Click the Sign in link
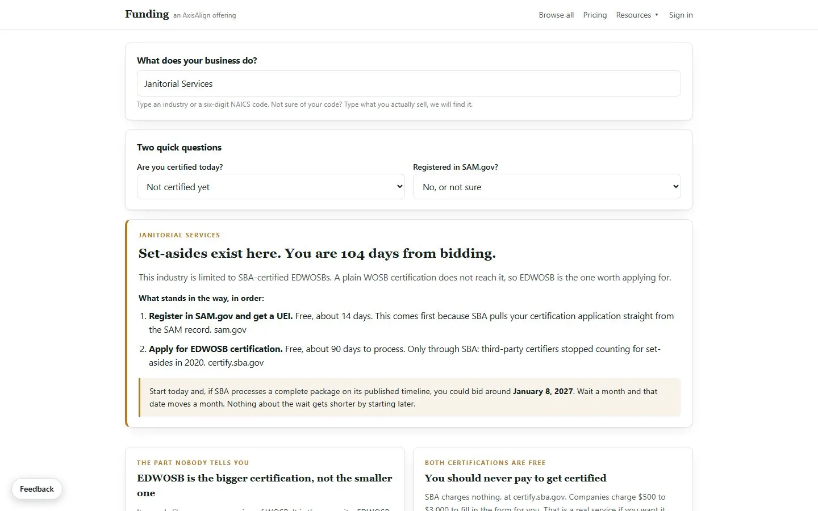The height and width of the screenshot is (511, 818). click(681, 15)
